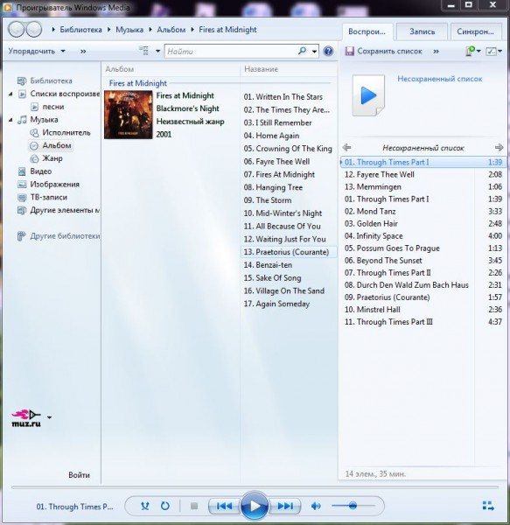
Task: Click the Stop button
Action: point(193,506)
